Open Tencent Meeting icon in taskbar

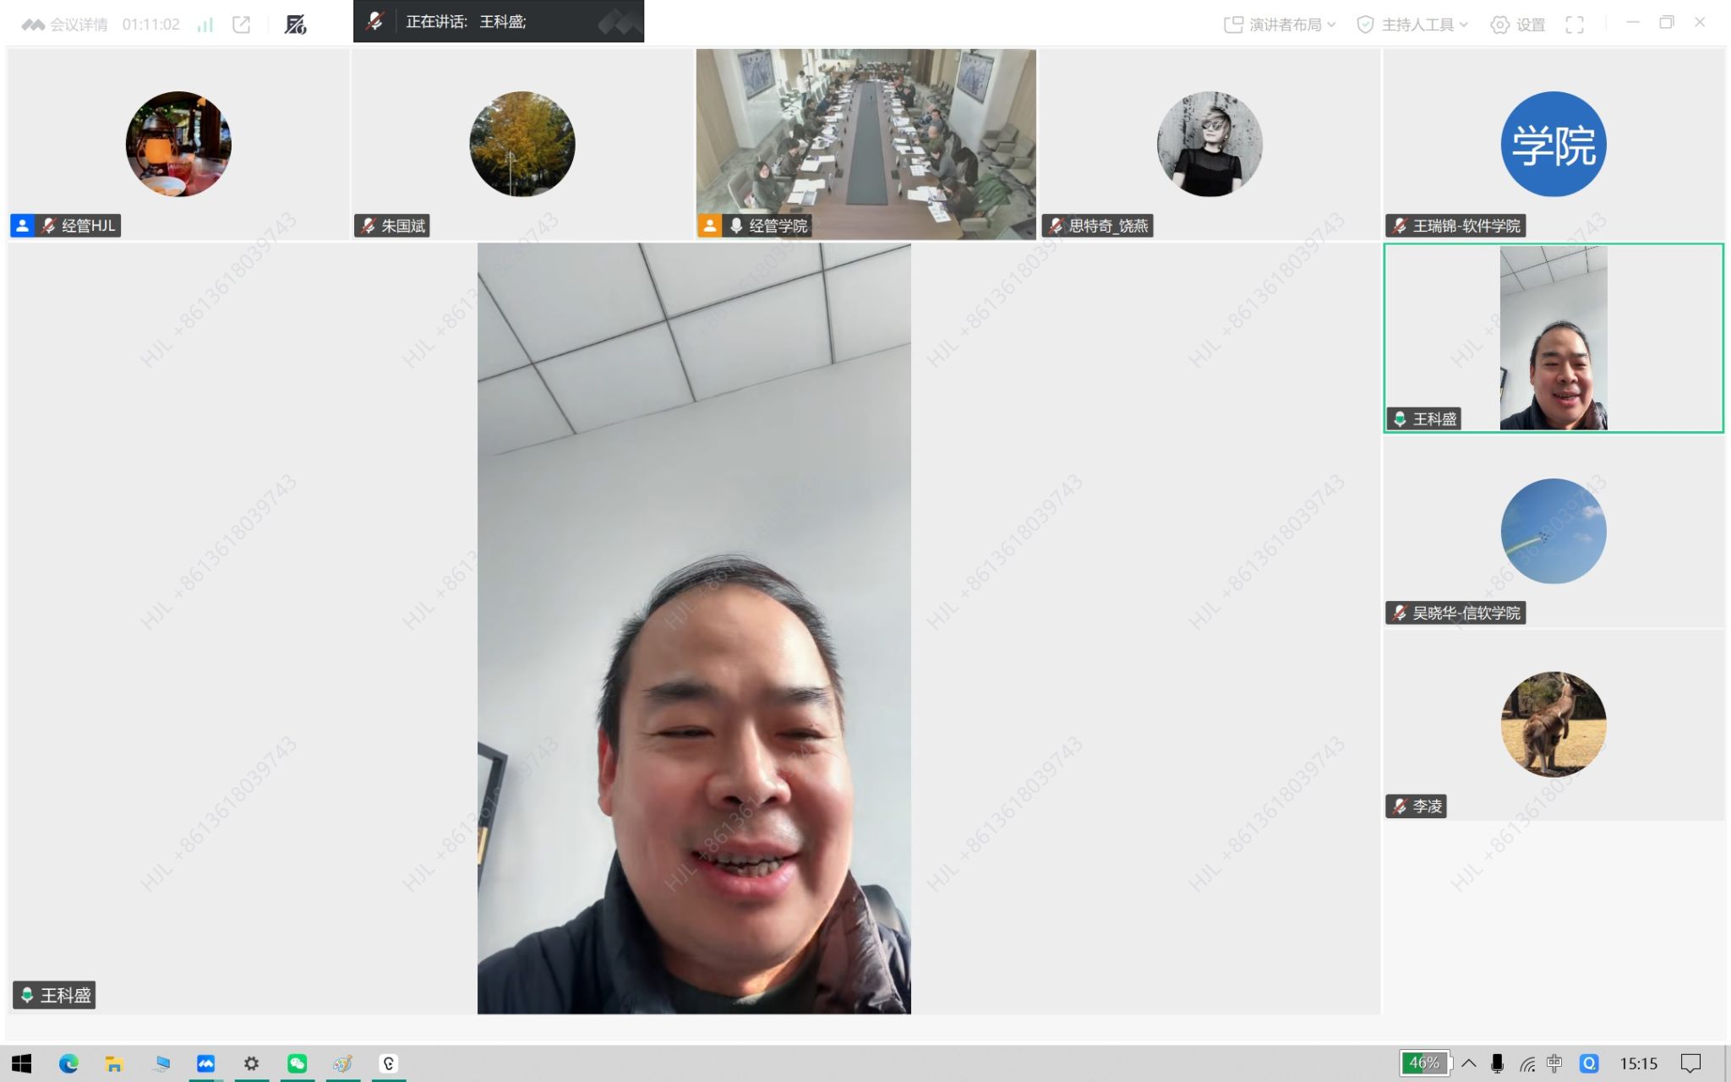pos(205,1063)
